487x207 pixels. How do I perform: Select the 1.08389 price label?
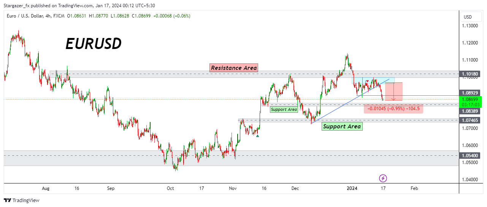click(x=470, y=111)
